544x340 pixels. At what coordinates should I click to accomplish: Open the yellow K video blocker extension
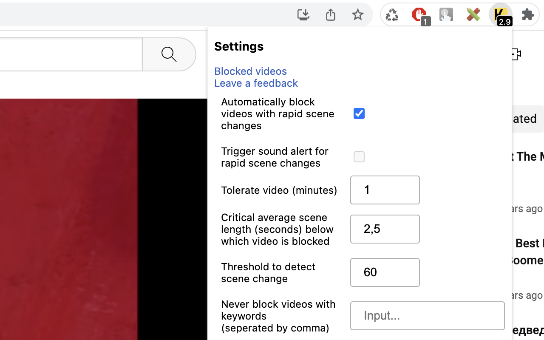[501, 14]
